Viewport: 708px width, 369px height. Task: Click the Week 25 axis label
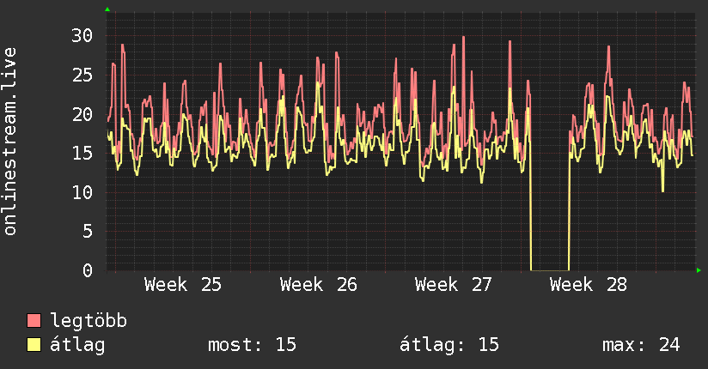pos(183,285)
